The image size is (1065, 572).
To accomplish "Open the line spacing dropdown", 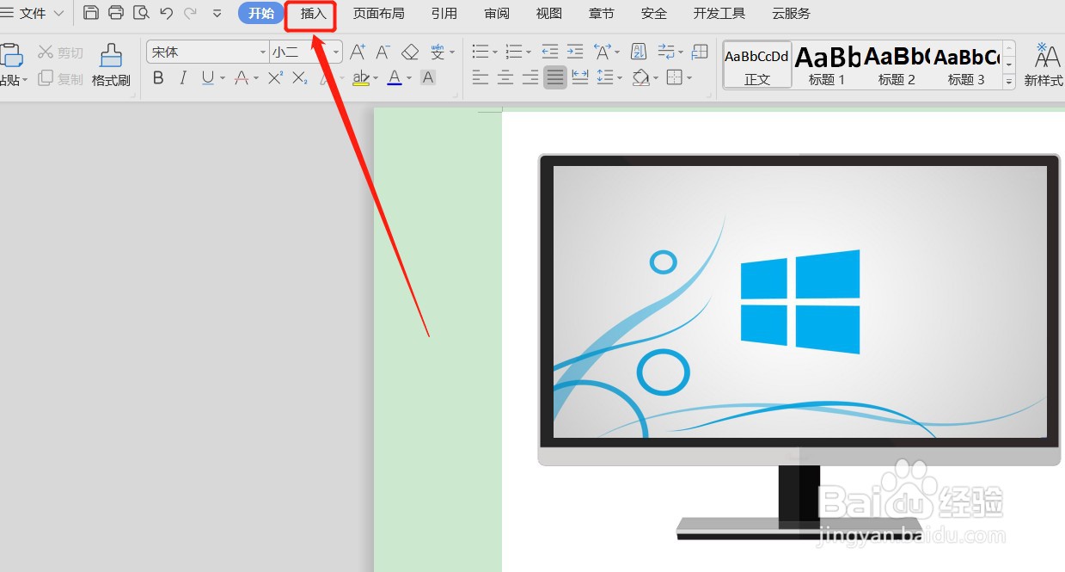I will (x=619, y=78).
